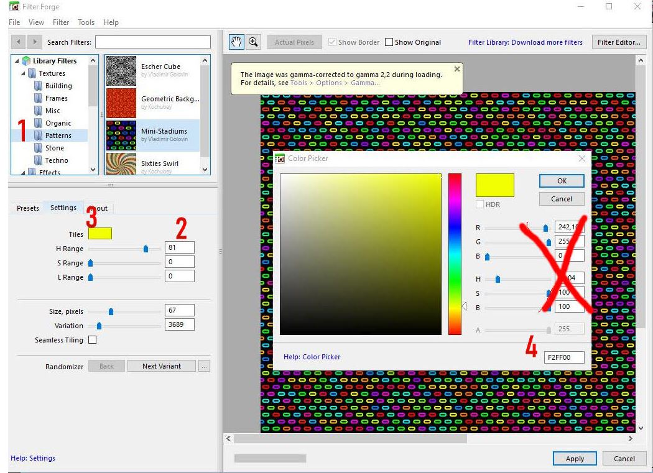Click the Variation slider handle
The height and width of the screenshot is (473, 653).
point(99,326)
